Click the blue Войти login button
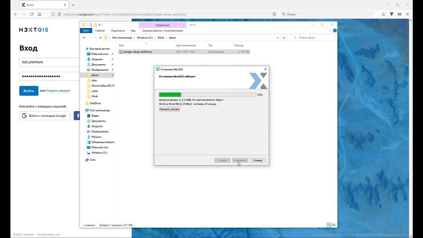Screen dimensions: 423x238 click(x=29, y=91)
